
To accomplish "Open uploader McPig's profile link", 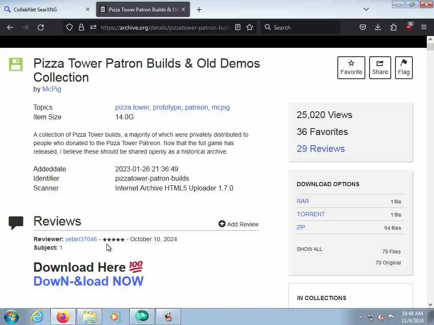I will pos(52,89).
